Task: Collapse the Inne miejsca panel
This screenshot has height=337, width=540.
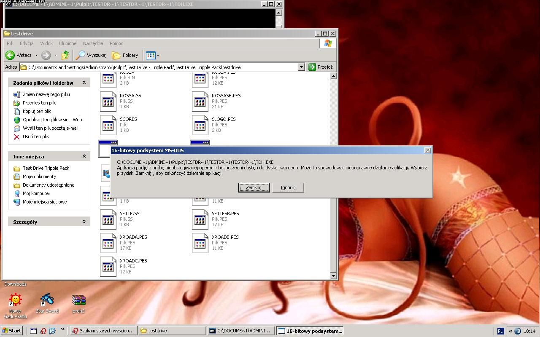Action: pyautogui.click(x=84, y=156)
